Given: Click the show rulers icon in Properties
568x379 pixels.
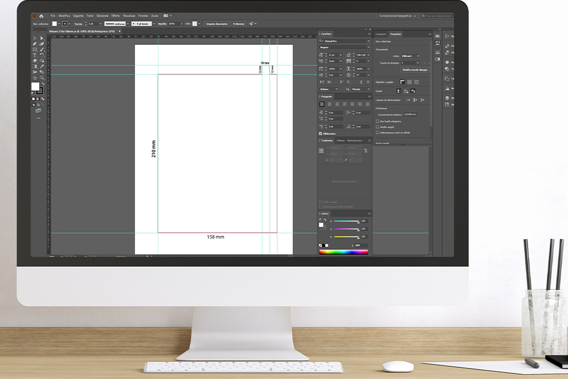Looking at the screenshot, I should pos(401,82).
